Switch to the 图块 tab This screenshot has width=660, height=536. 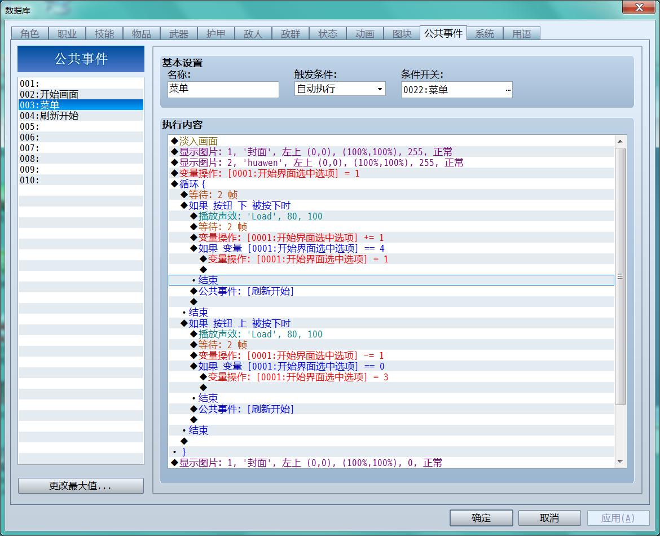pos(402,34)
